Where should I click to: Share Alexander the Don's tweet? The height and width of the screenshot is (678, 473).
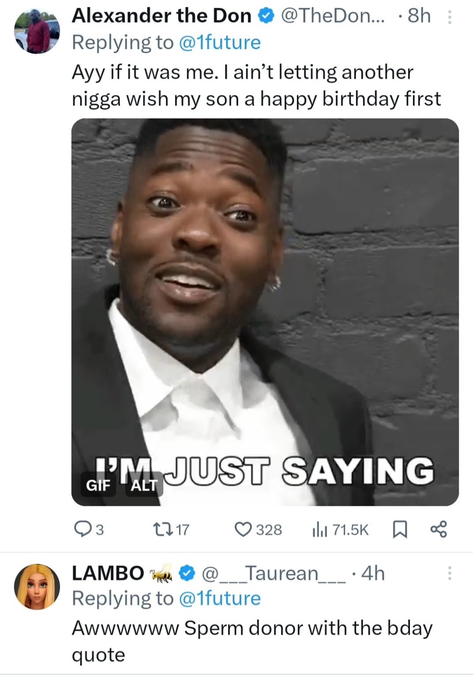(x=438, y=529)
